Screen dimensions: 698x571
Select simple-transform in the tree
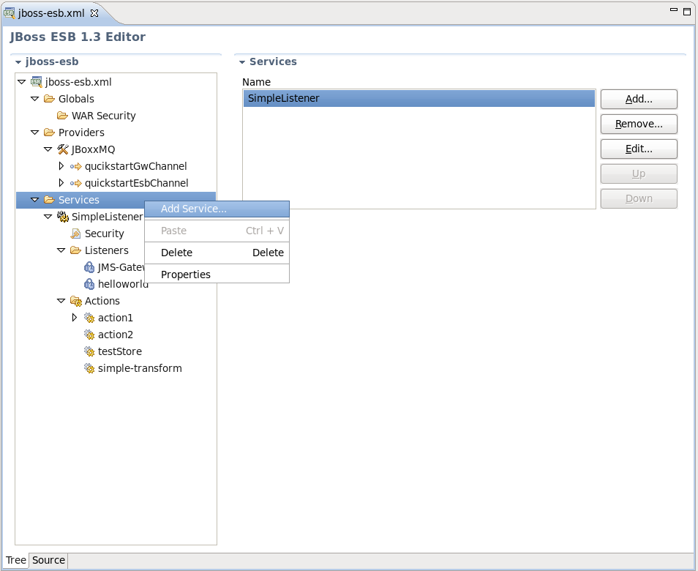[140, 368]
